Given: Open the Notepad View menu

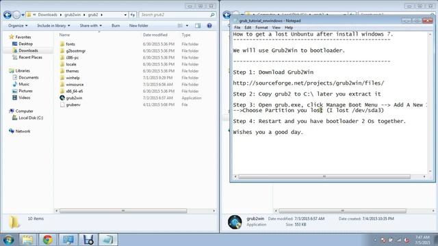Looking at the screenshot, I should click(276, 27).
